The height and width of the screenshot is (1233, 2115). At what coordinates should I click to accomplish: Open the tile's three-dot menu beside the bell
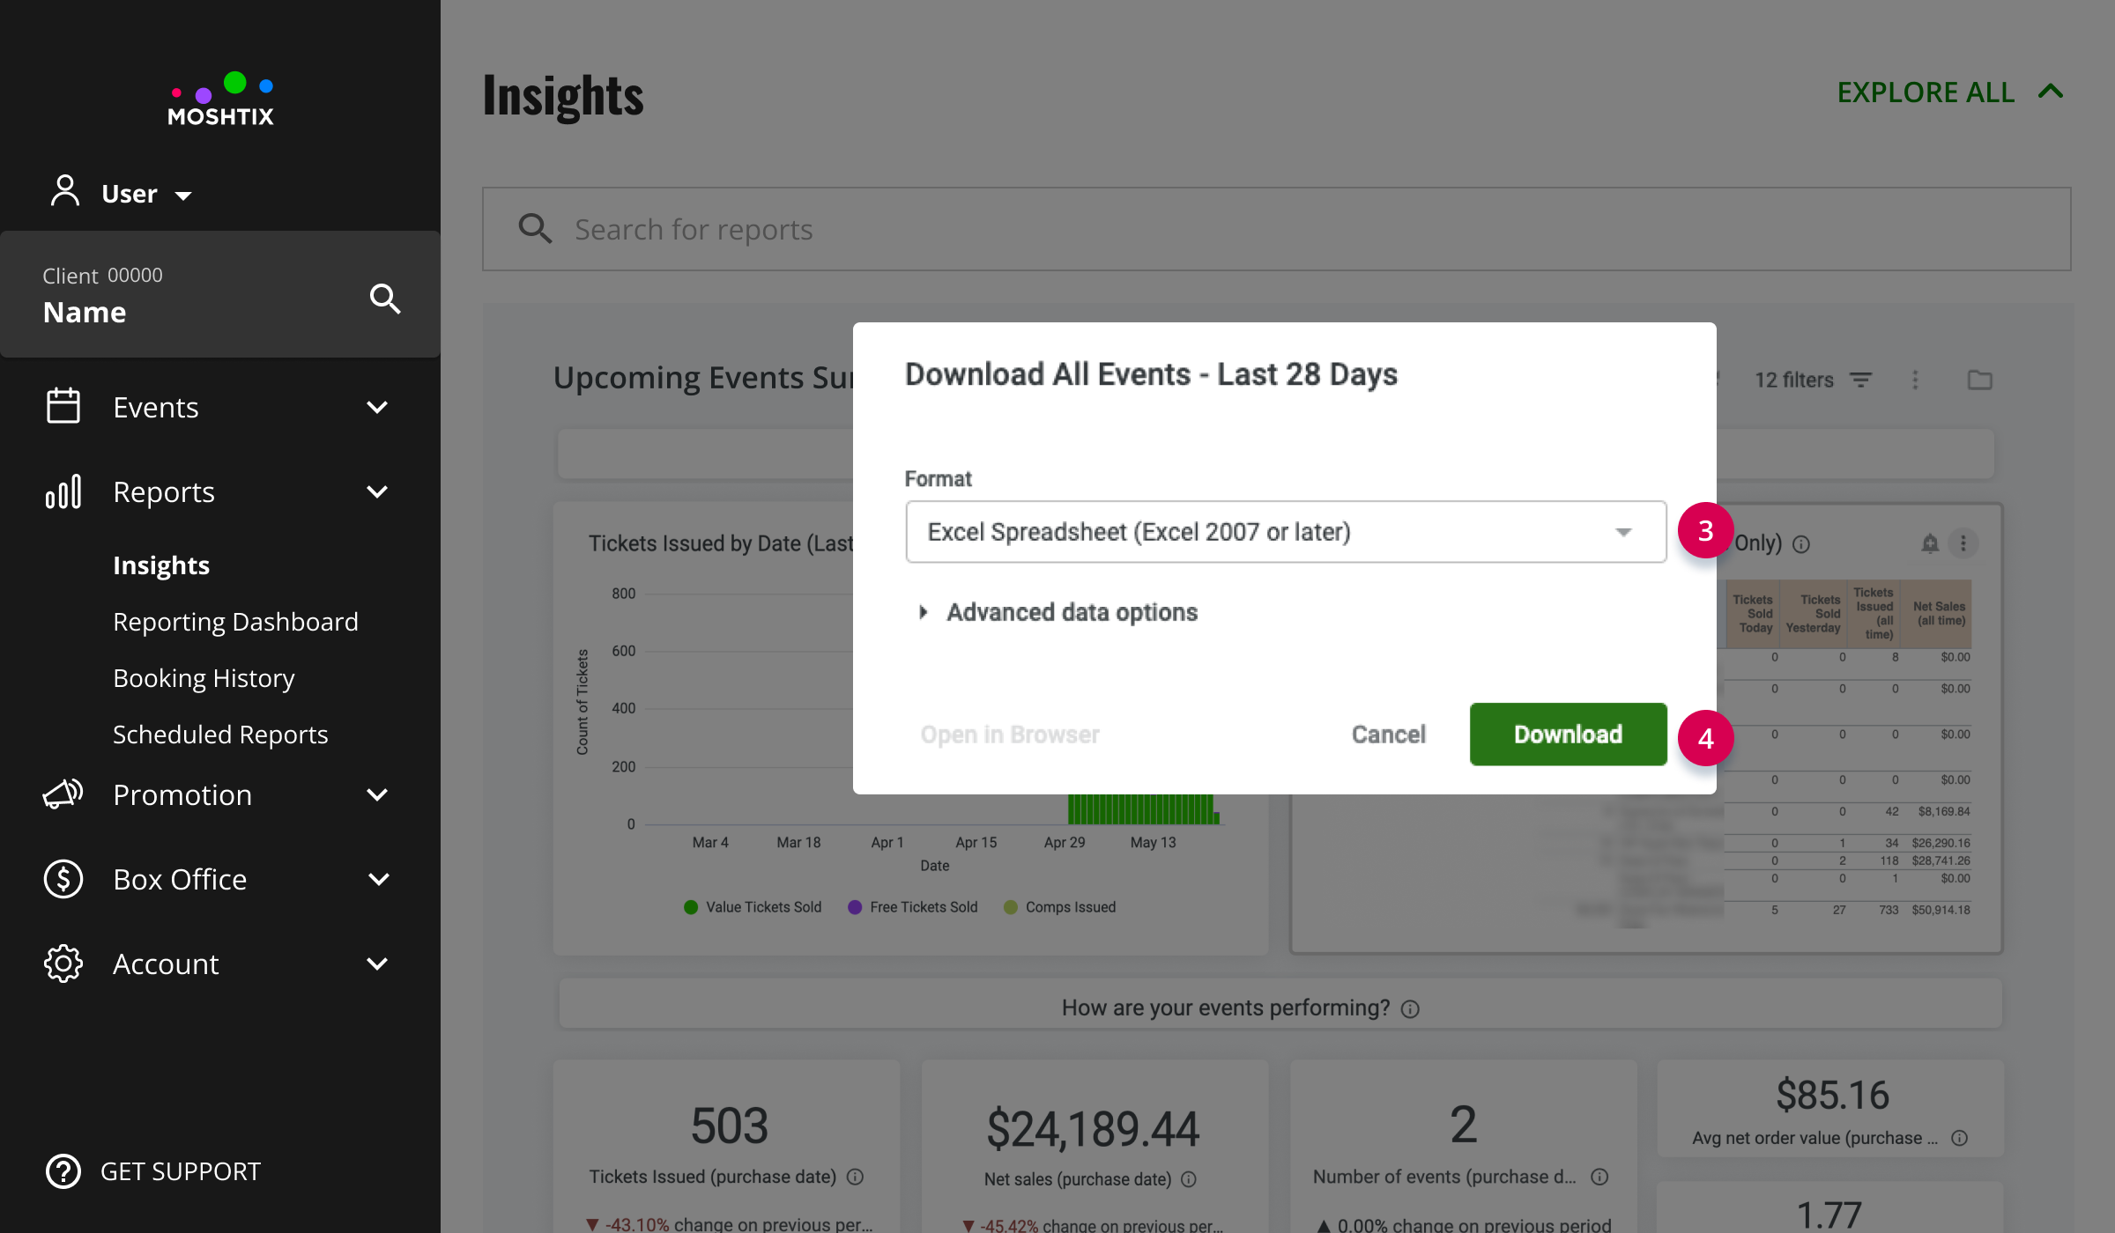1963,543
